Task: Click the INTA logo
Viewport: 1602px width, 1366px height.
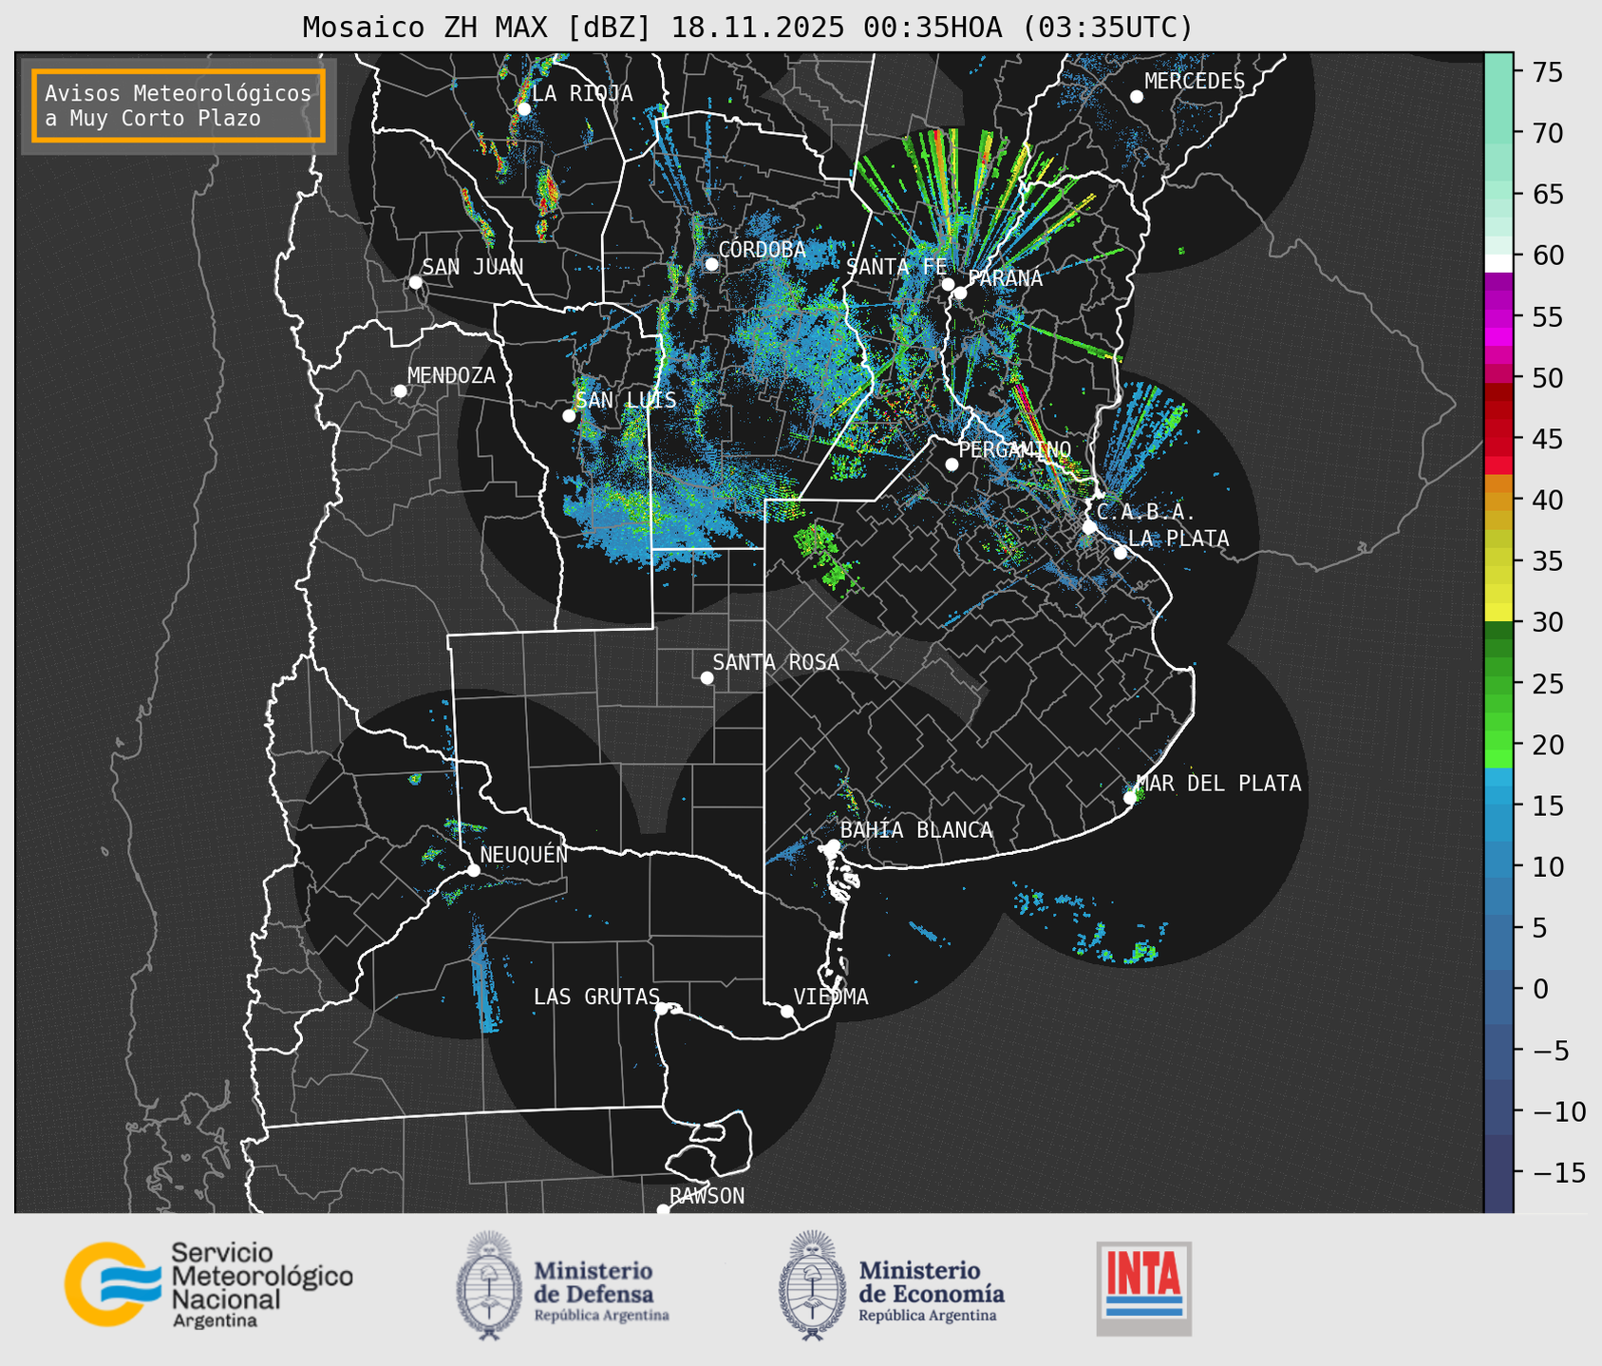Action: click(1144, 1288)
